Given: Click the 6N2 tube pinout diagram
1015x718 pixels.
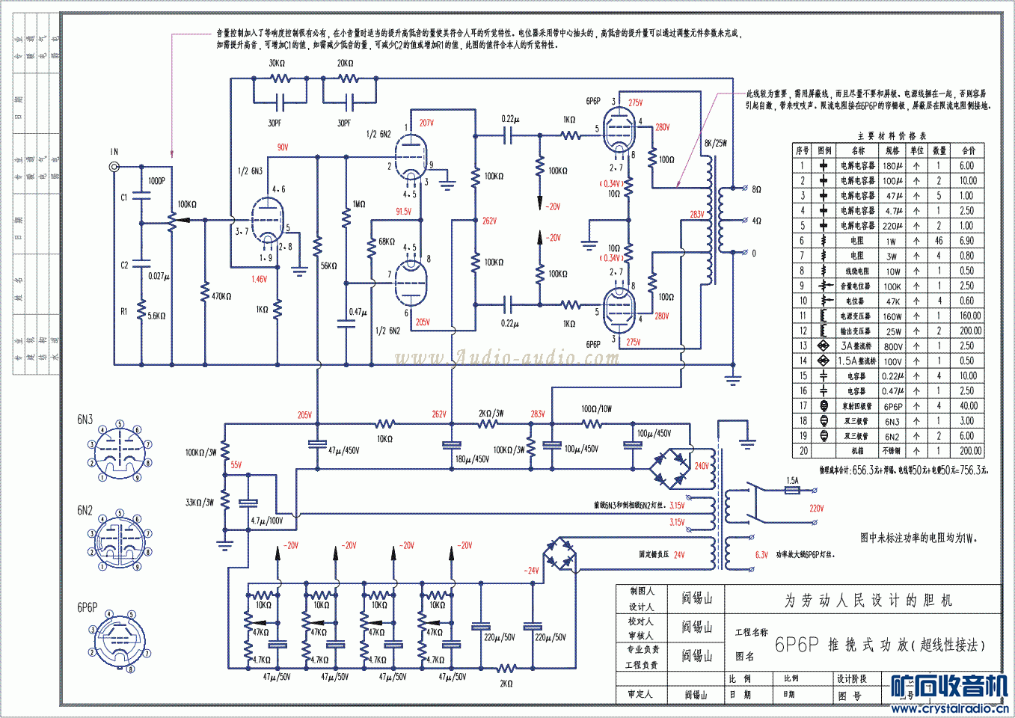Looking at the screenshot, I should (x=120, y=541).
